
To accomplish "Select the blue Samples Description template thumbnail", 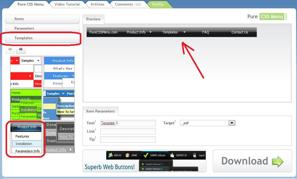I will (x=59, y=104).
